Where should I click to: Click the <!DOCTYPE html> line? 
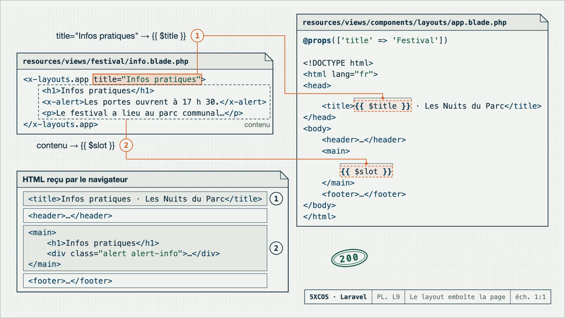tap(338, 63)
